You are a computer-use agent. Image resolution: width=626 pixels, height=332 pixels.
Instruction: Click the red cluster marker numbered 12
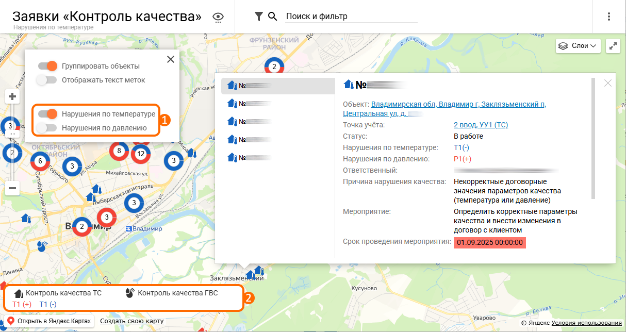[x=140, y=154]
